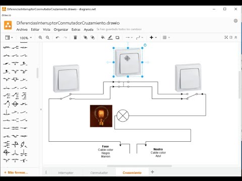242x181 pixels.
Task: Select the light bulb photo image
Action: point(101,116)
